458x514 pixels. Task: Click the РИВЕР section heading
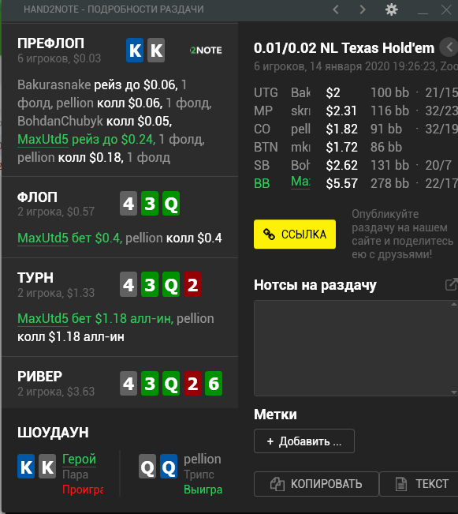click(39, 377)
